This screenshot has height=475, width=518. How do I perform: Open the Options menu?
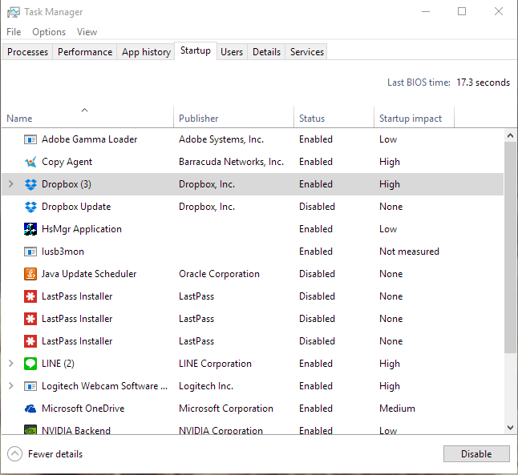[49, 32]
